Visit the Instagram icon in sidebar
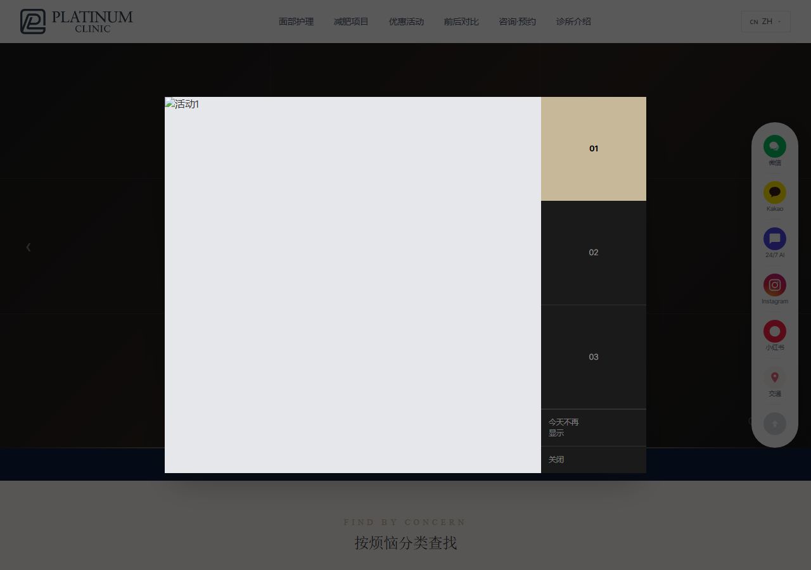Screen dimensions: 811x570 [774, 285]
